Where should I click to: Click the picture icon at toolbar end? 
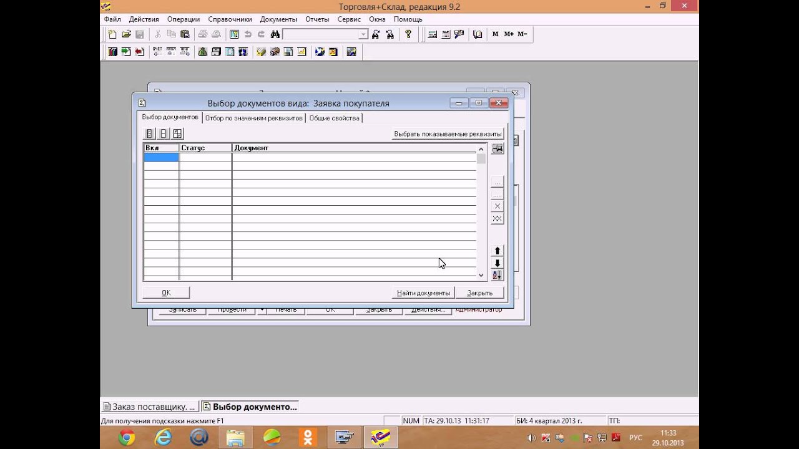pyautogui.click(x=351, y=52)
